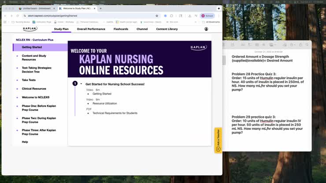Open the Channel tab
This screenshot has width=326, height=183.
pyautogui.click(x=142, y=29)
